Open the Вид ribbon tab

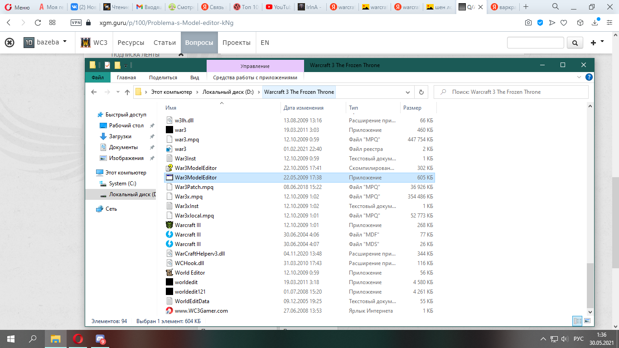(195, 77)
